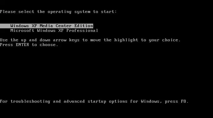
Task: Choose the Microsoft Windows XP Professional entry
Action: point(54,30)
